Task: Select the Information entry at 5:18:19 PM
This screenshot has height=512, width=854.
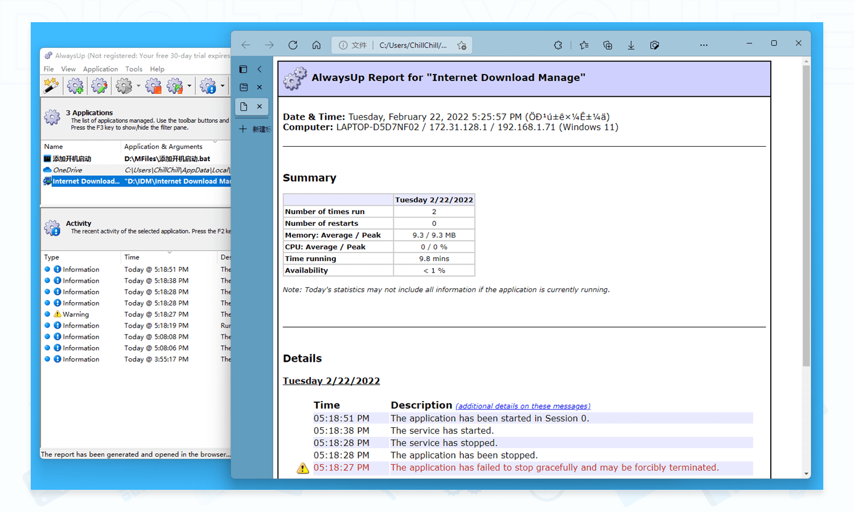Action: point(136,326)
